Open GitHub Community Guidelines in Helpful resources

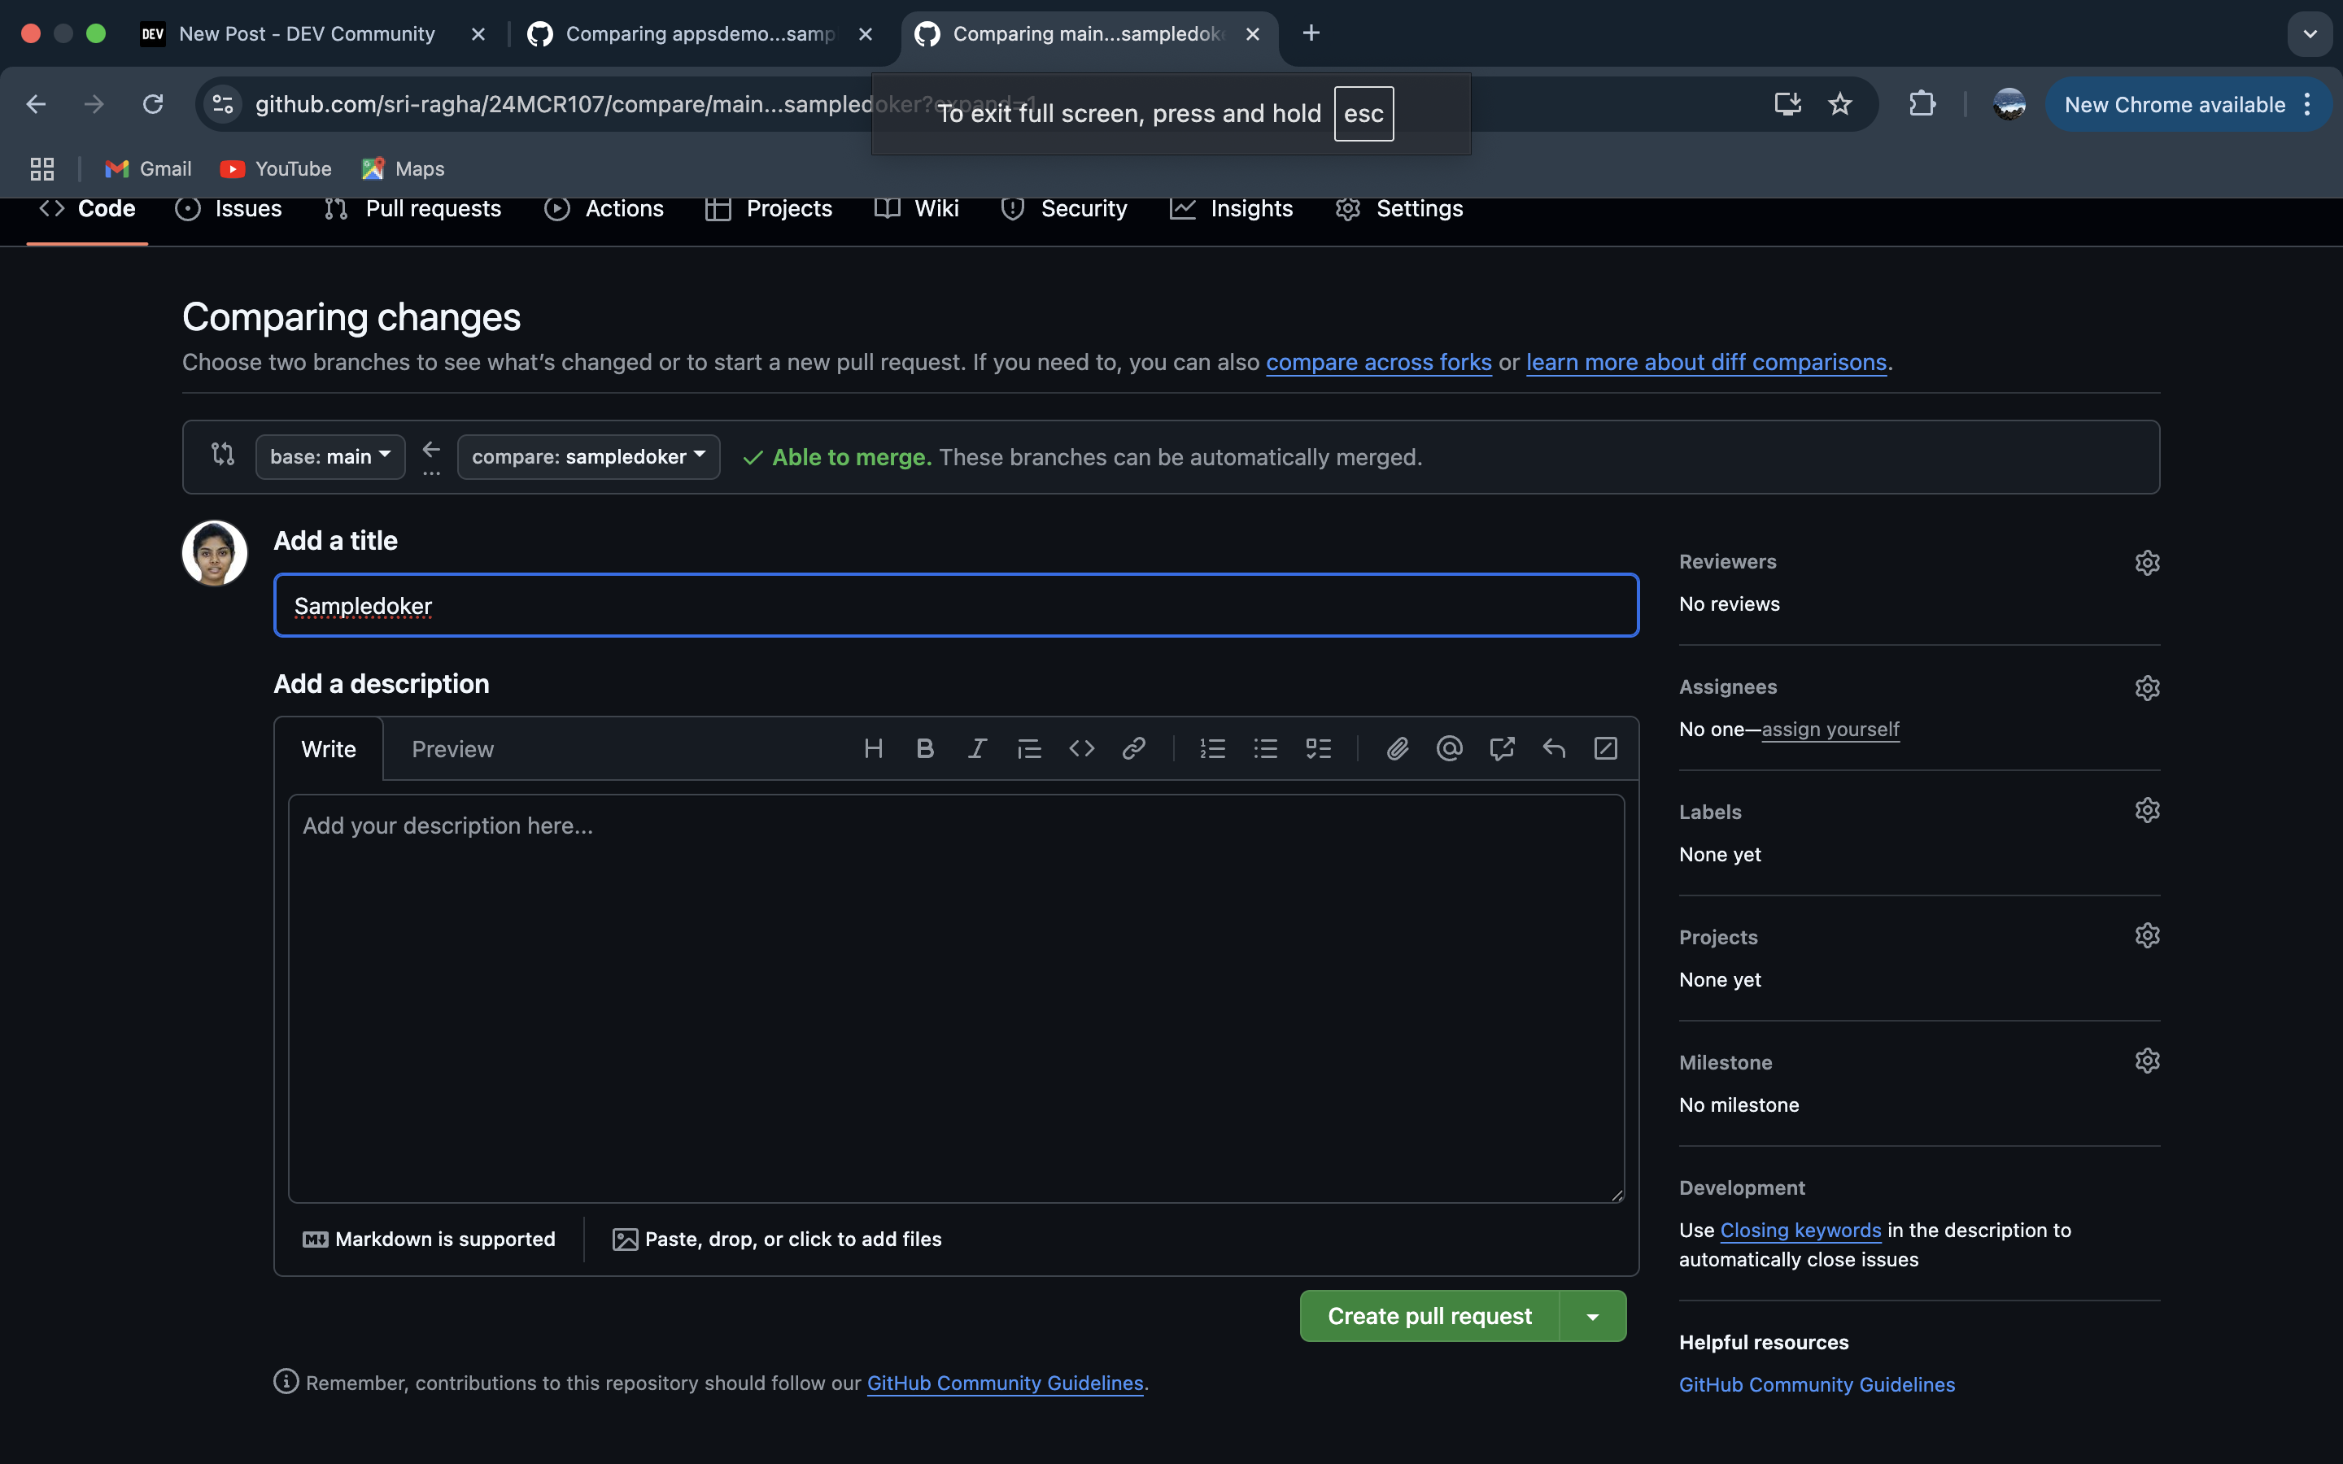pyautogui.click(x=1817, y=1384)
